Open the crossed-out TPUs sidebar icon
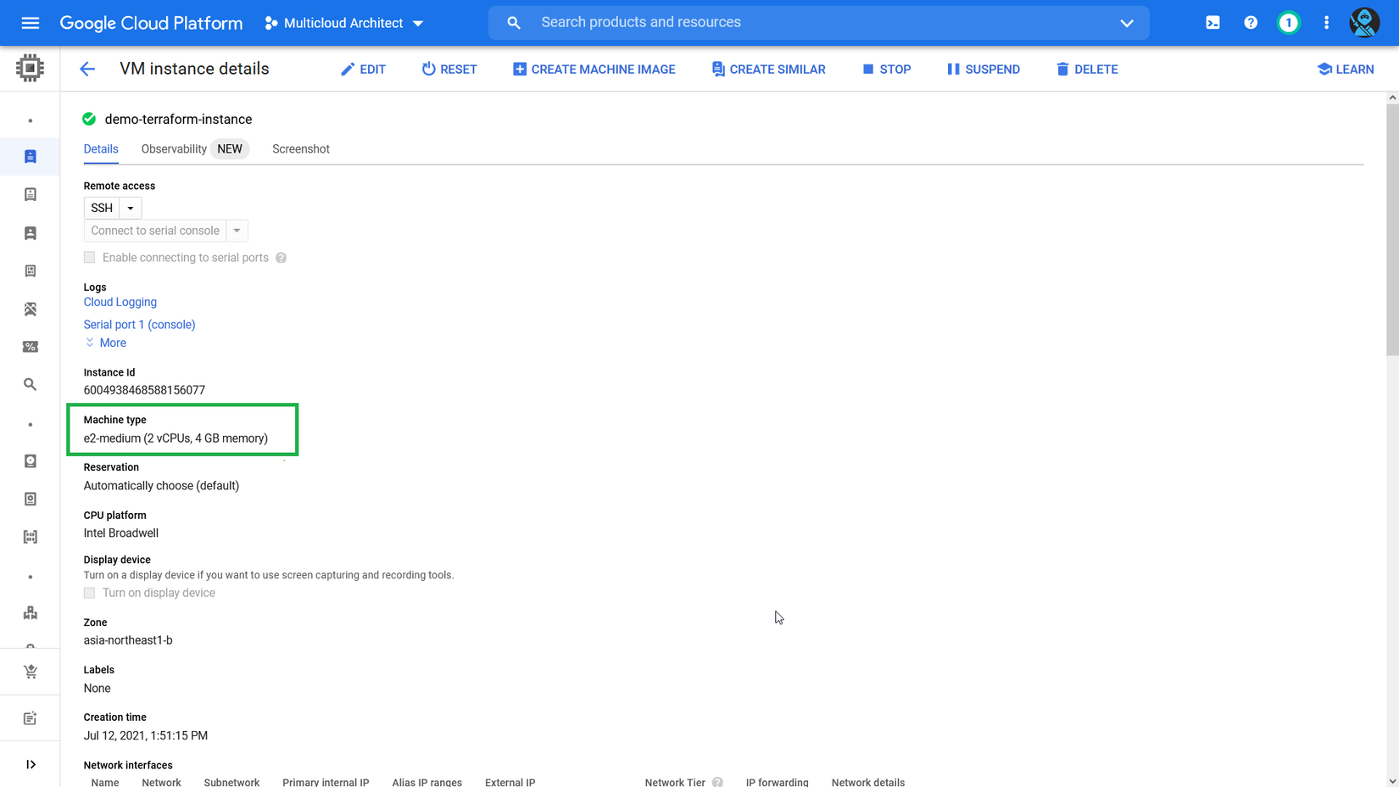 click(31, 309)
